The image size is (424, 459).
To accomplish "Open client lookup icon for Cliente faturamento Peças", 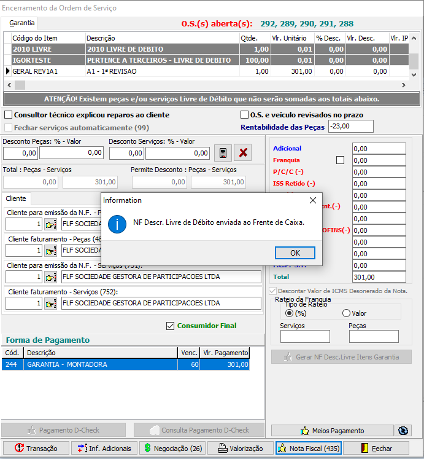I will [x=50, y=251].
